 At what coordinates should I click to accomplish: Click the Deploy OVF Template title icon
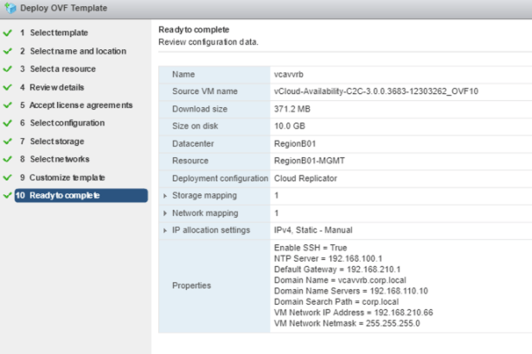point(10,9)
